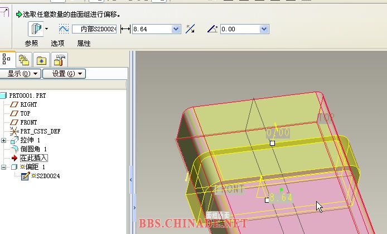387x234 pixels.
Task: Open the connections tab with hammer icon
Action: [x=59, y=60]
